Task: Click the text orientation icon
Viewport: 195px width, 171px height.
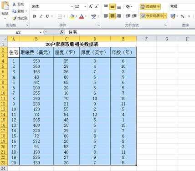Action: [x=128, y=6]
